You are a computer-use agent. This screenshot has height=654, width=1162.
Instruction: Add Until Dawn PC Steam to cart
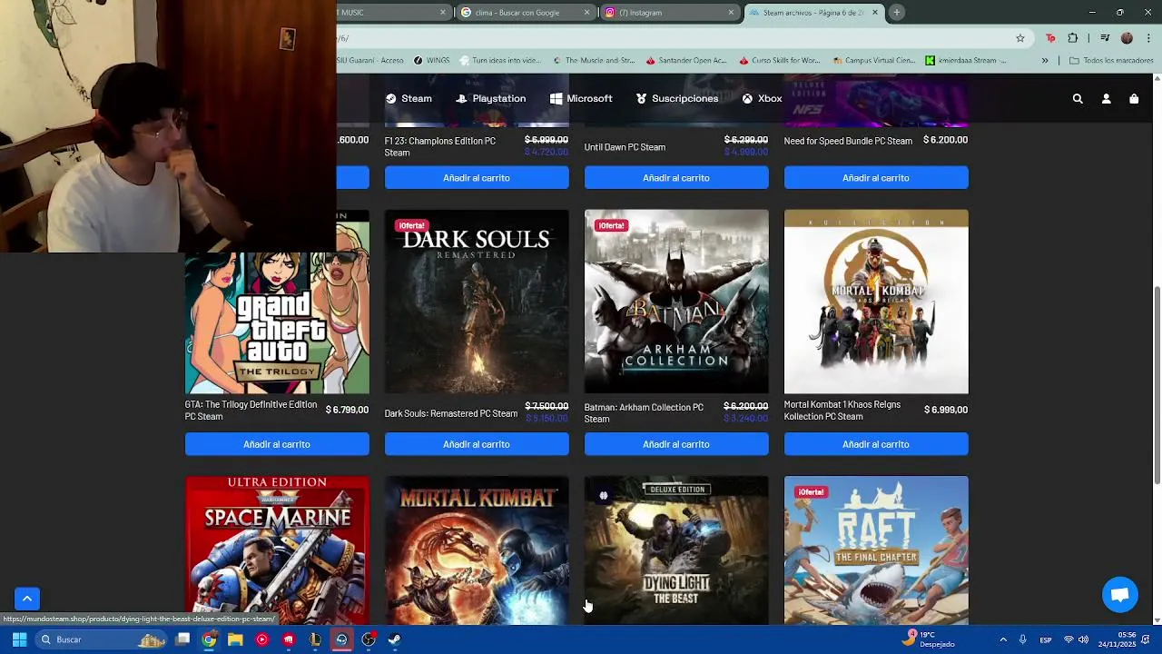click(676, 178)
